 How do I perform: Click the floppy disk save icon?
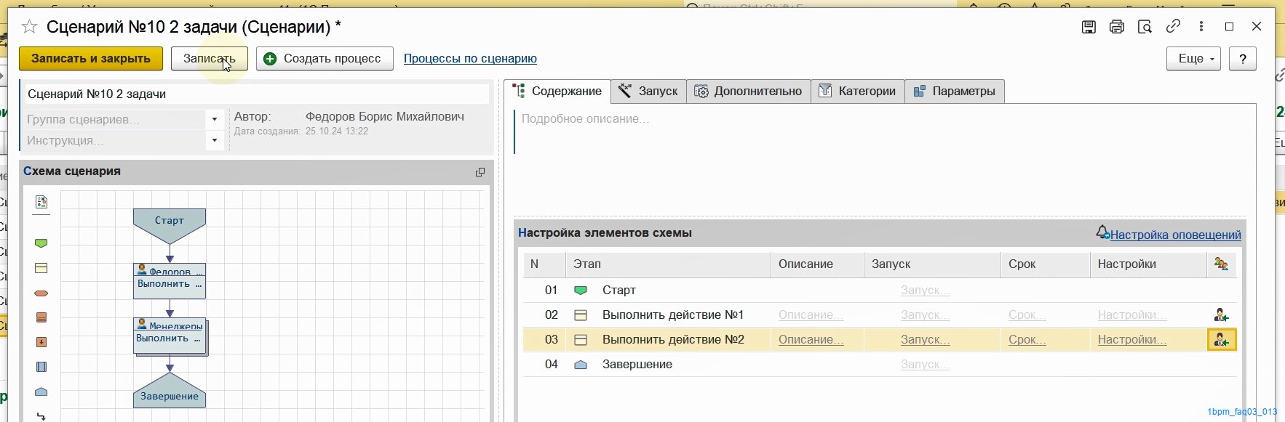point(1089,27)
